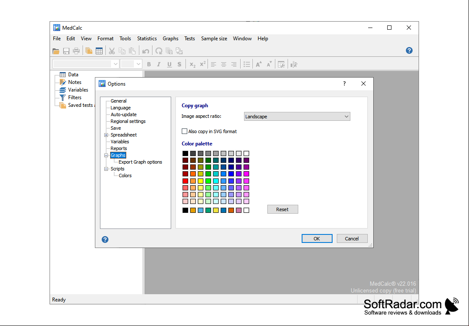The height and width of the screenshot is (326, 469).
Task: Select General in options tree
Action: pos(119,101)
